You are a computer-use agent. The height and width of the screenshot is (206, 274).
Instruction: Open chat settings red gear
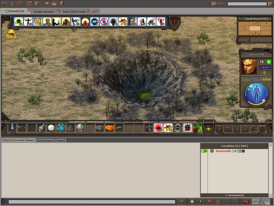pyautogui.click(x=209, y=202)
